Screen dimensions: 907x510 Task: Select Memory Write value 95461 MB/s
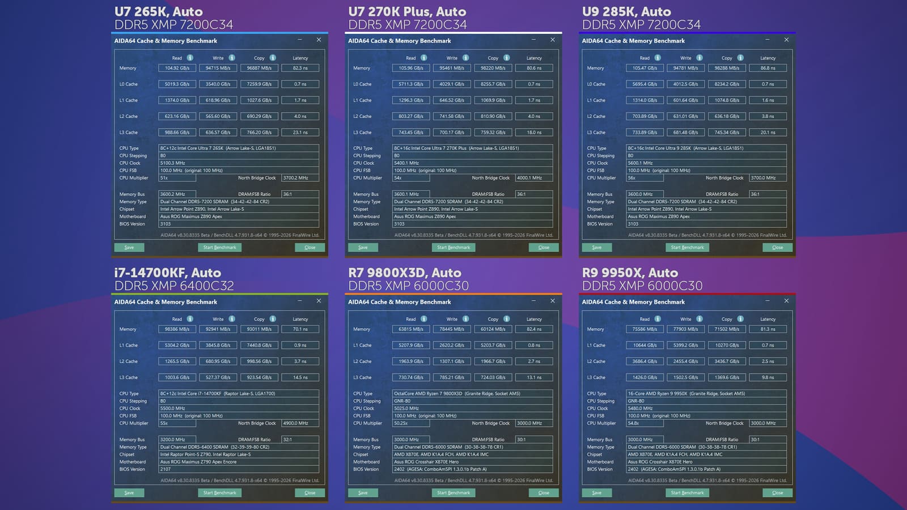(x=452, y=68)
